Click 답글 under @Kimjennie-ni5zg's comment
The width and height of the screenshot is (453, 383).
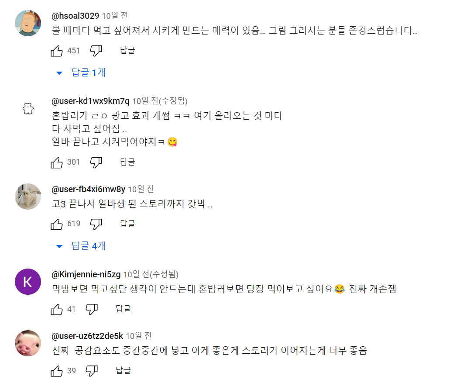[x=123, y=310]
